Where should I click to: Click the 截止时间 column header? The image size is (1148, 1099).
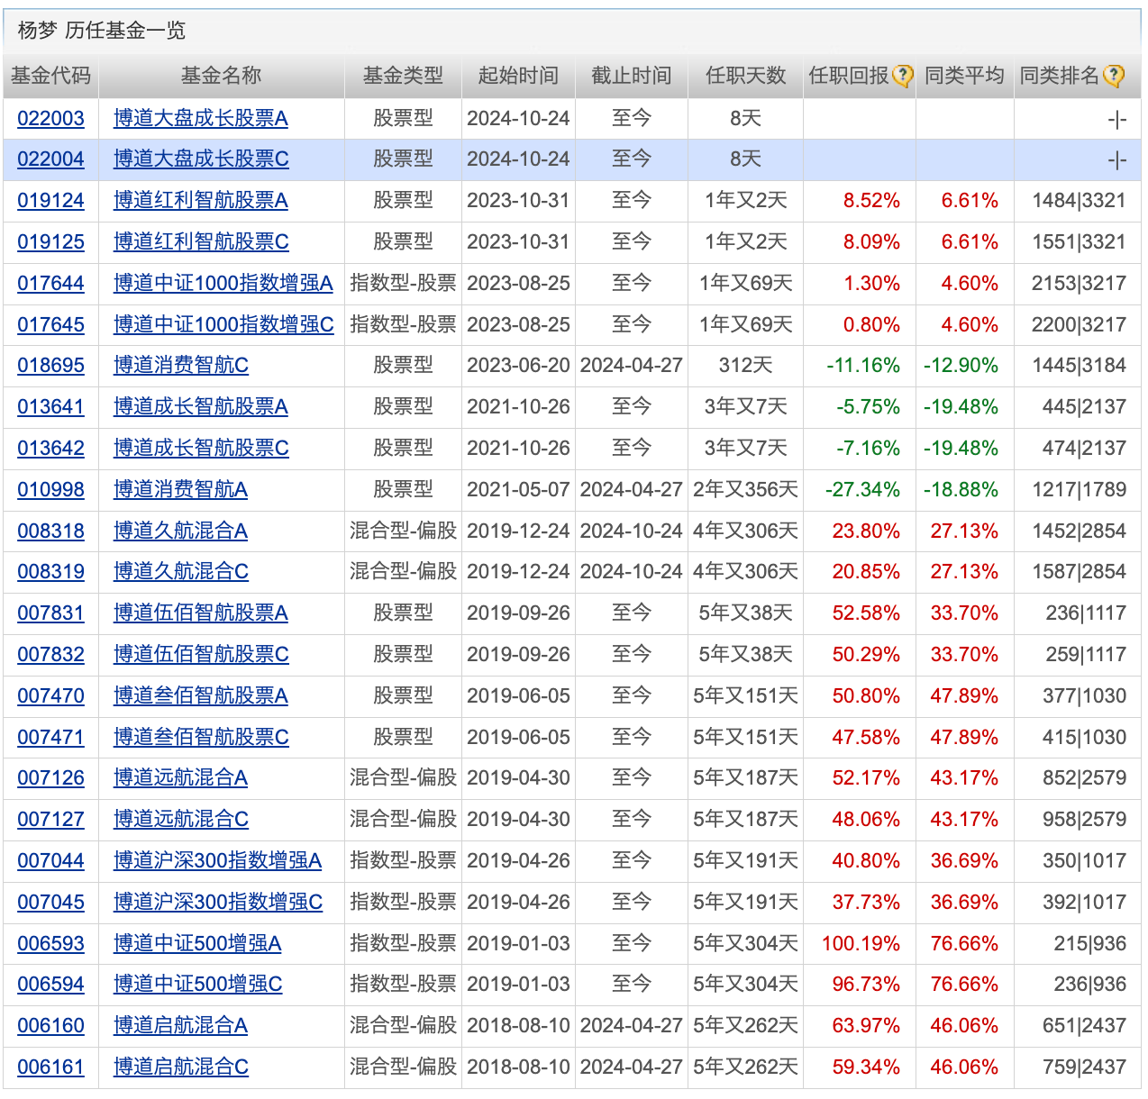632,77
